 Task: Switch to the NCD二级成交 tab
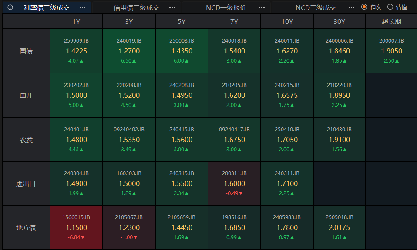[316, 8]
